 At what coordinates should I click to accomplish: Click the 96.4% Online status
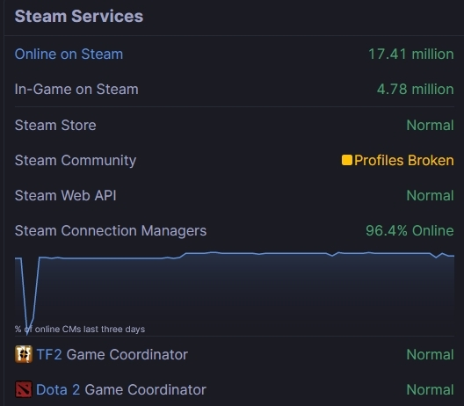click(410, 230)
